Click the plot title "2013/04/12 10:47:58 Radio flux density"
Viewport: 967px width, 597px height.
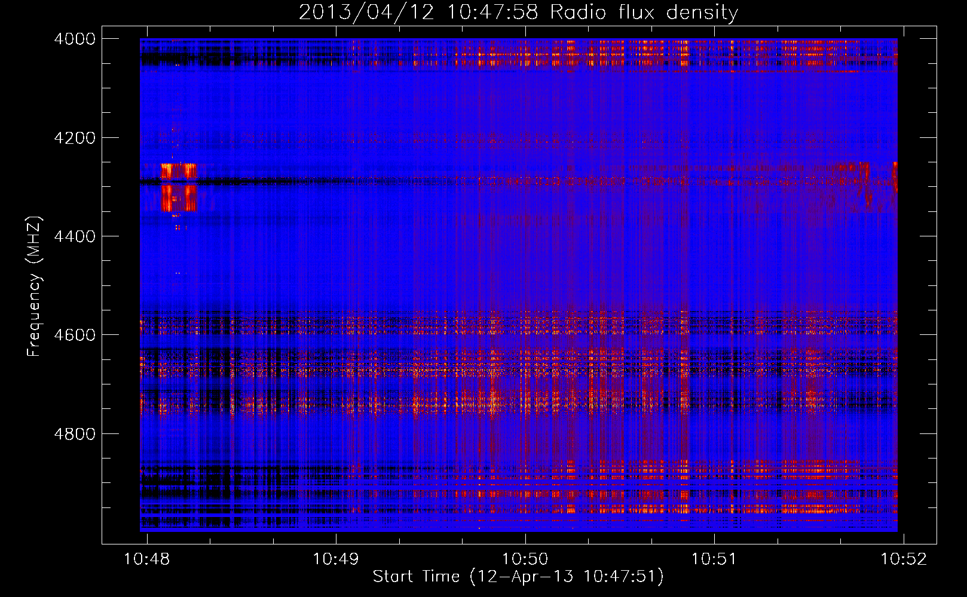(518, 13)
